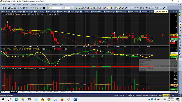The image size is (182, 102).
Task: Open the File menu
Action: (x=4, y=4)
